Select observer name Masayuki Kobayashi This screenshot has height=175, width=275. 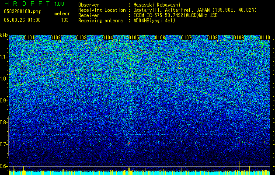coord(157,5)
